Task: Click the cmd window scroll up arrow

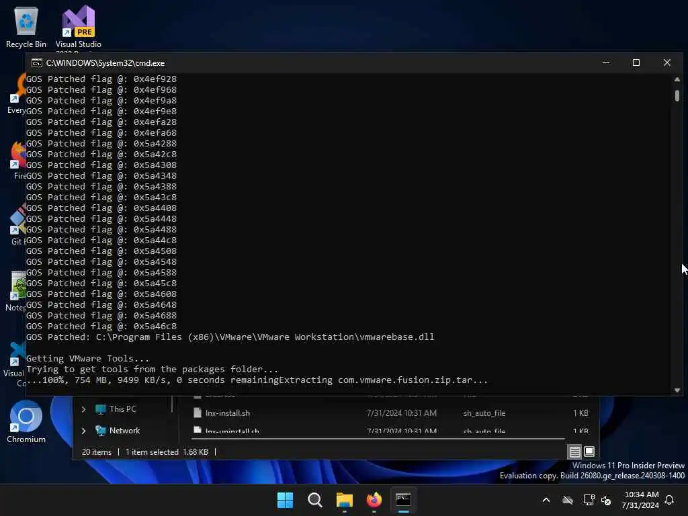Action: click(x=677, y=79)
